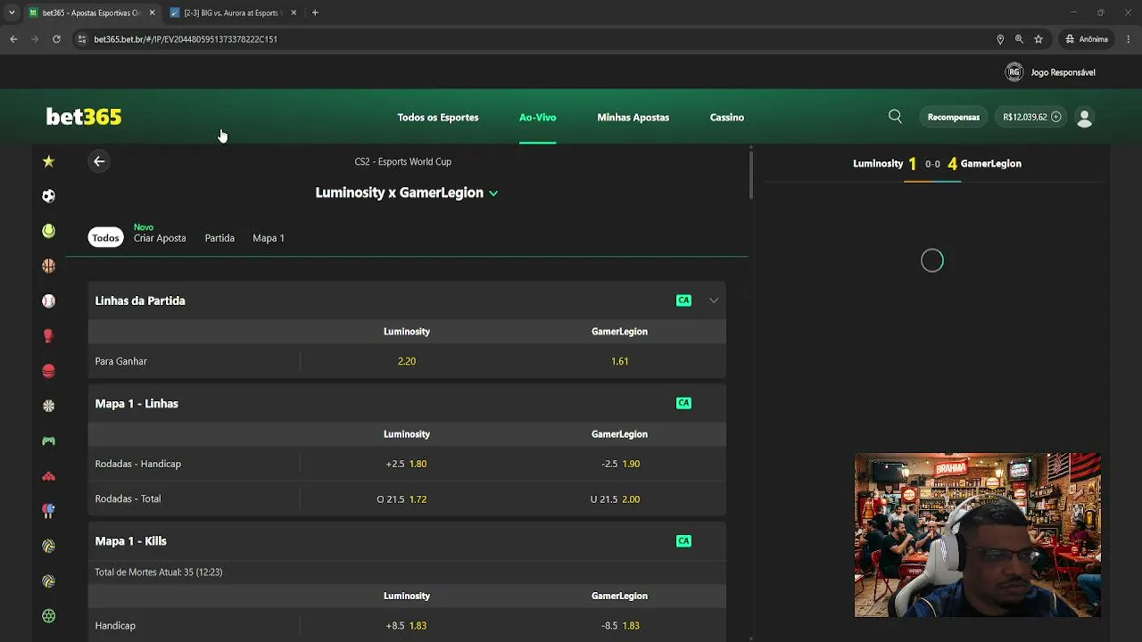This screenshot has height=642, width=1142.
Task: Open the Ao-Vivo section
Action: coord(538,117)
